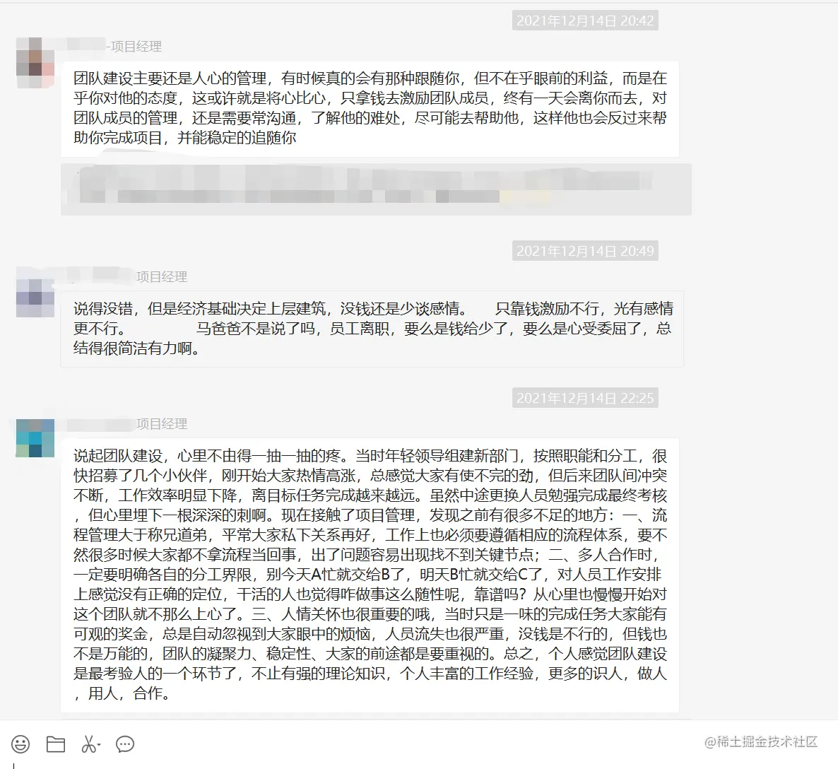838x769 pixels.
Task: Select the message starting with 团队建设主要还是人心
Action: click(370, 109)
